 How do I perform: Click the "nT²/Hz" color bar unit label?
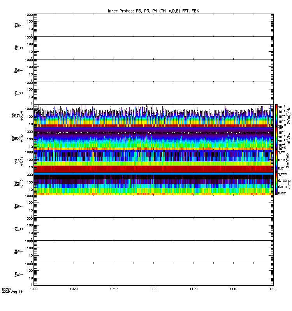(288, 138)
